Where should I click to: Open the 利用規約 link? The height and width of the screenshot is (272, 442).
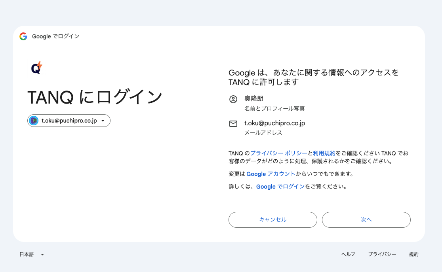tap(324, 153)
